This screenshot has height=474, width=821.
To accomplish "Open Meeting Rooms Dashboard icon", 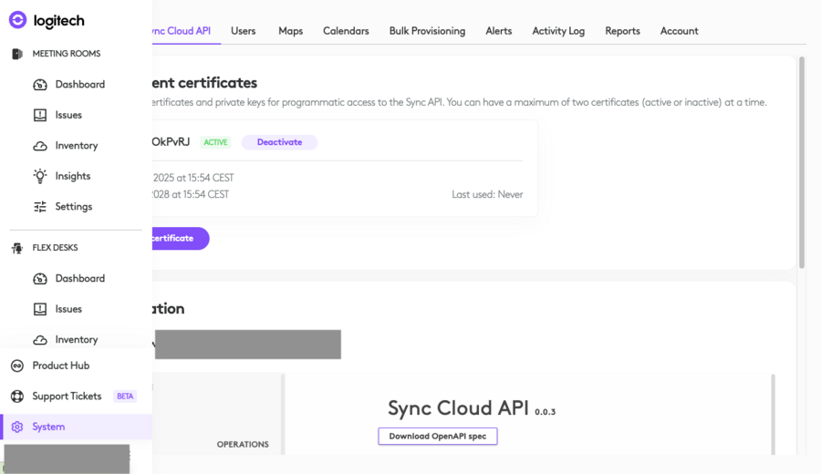I will [40, 84].
